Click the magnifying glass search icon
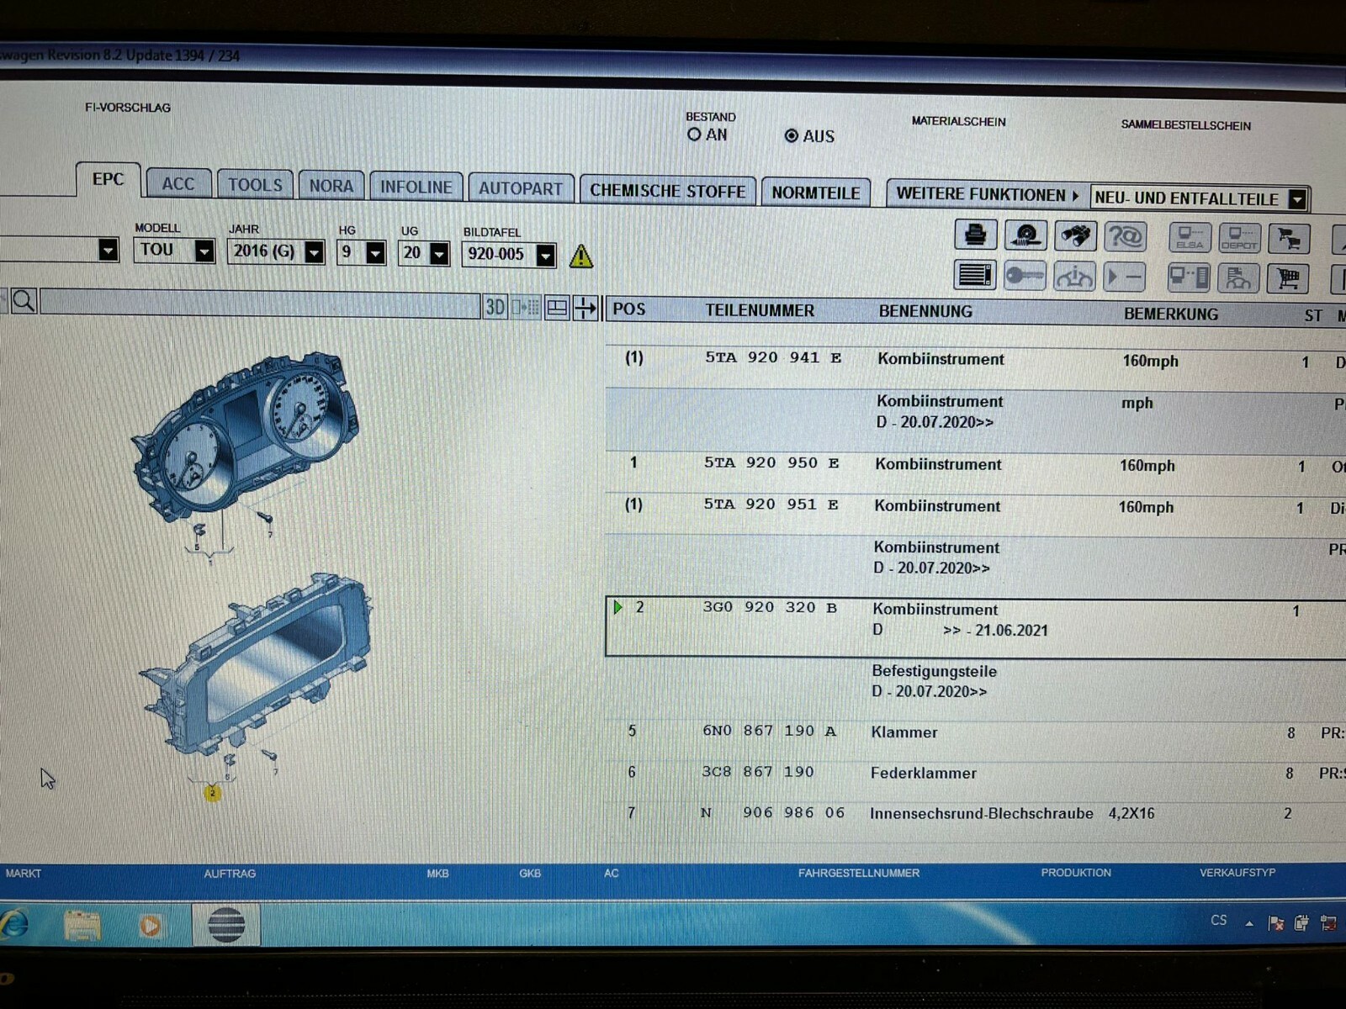This screenshot has width=1346, height=1009. (24, 301)
